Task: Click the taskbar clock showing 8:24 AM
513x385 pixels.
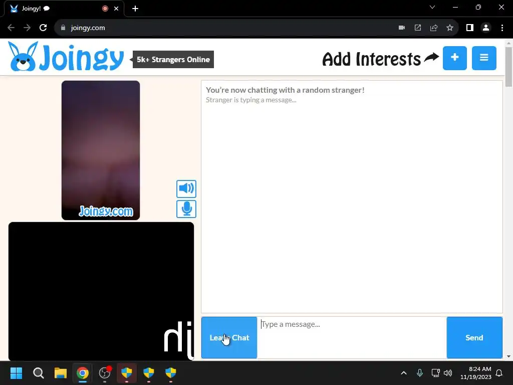Action: click(x=476, y=373)
